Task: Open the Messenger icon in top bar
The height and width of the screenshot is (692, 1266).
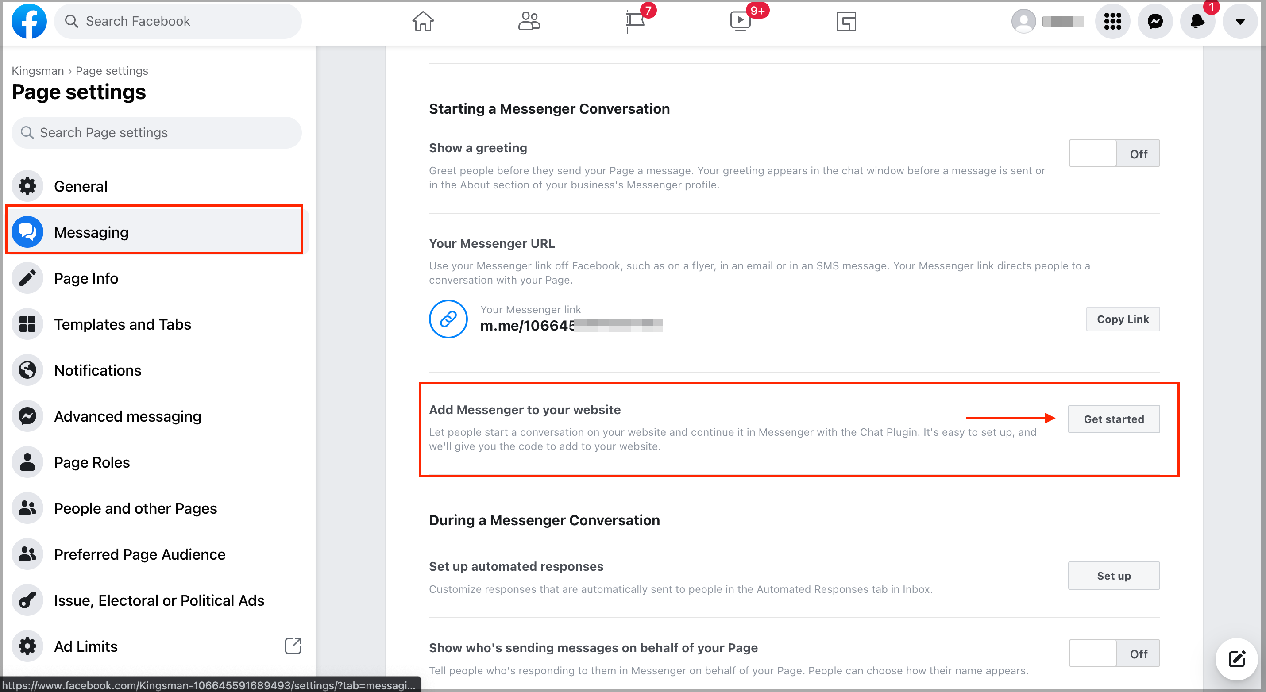Action: pyautogui.click(x=1155, y=21)
